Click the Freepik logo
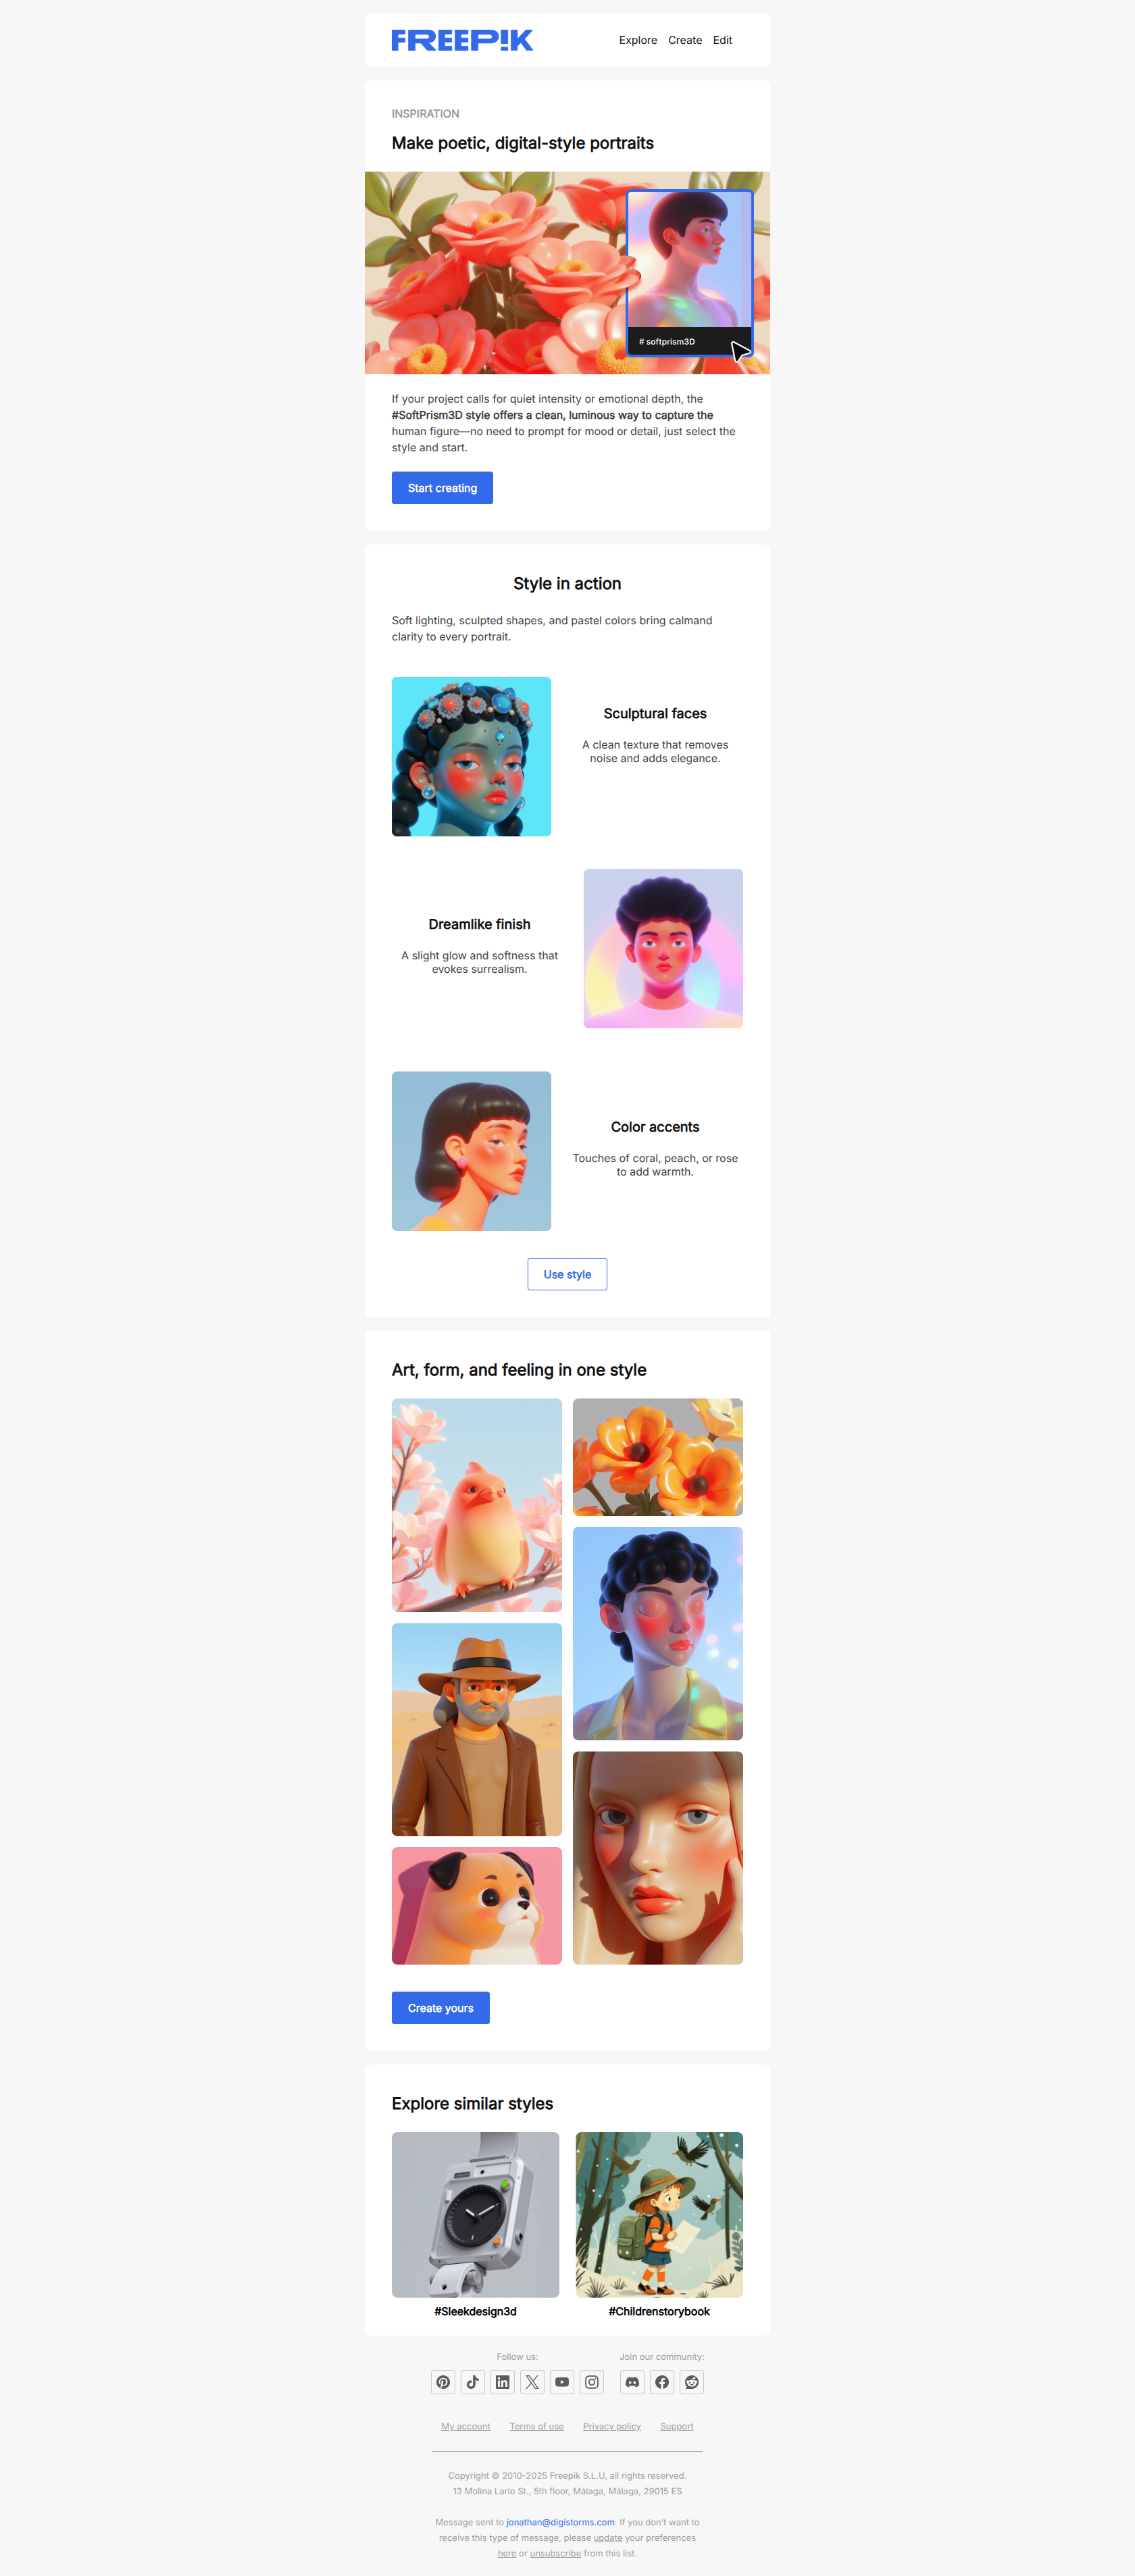This screenshot has height=2576, width=1135. (x=462, y=40)
